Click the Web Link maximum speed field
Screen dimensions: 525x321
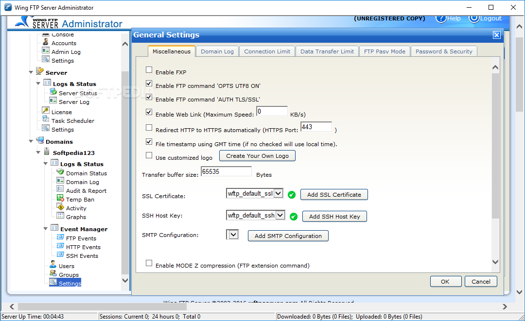pyautogui.click(x=272, y=111)
